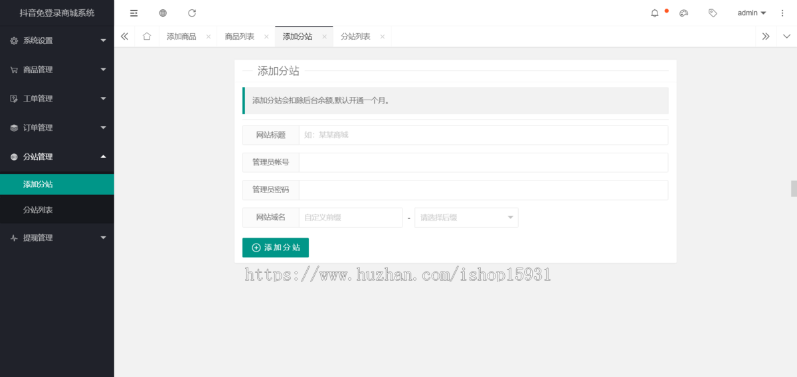Click the 添加分站 submit button

(276, 248)
